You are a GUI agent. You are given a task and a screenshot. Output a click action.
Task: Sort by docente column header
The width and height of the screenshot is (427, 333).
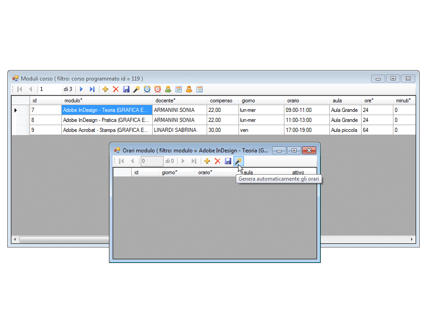(x=179, y=101)
